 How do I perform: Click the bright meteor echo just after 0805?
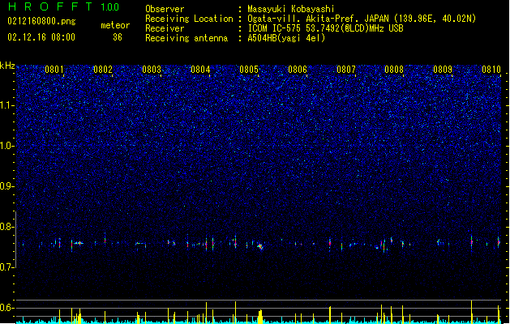(x=260, y=247)
